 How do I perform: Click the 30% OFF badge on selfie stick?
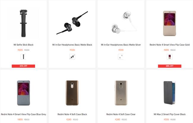pyautogui.click(x=23, y=66)
